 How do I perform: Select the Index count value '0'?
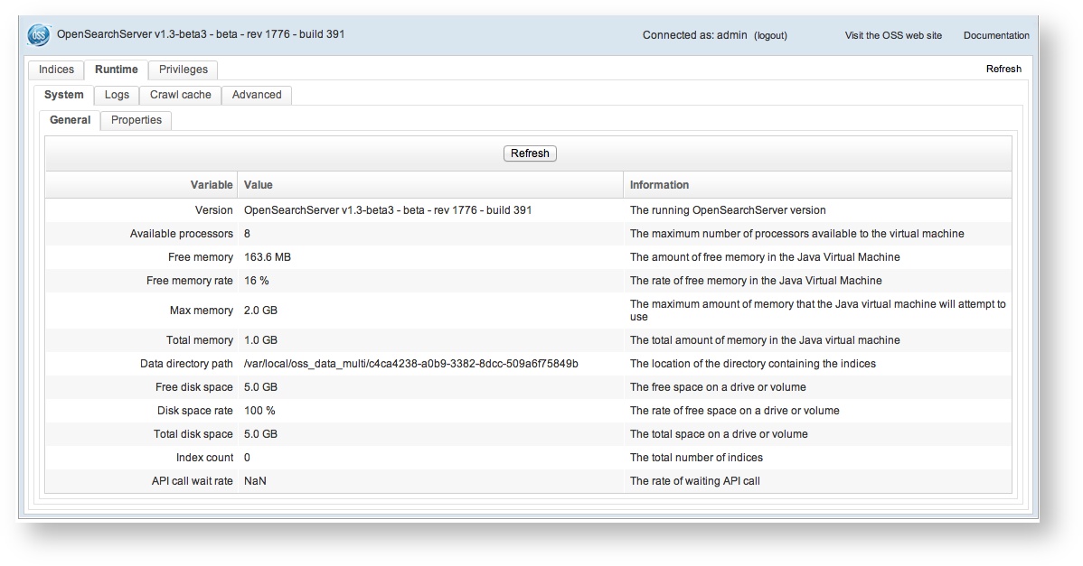(x=248, y=457)
